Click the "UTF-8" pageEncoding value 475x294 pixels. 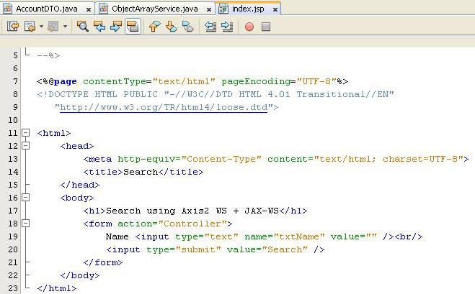coord(316,81)
